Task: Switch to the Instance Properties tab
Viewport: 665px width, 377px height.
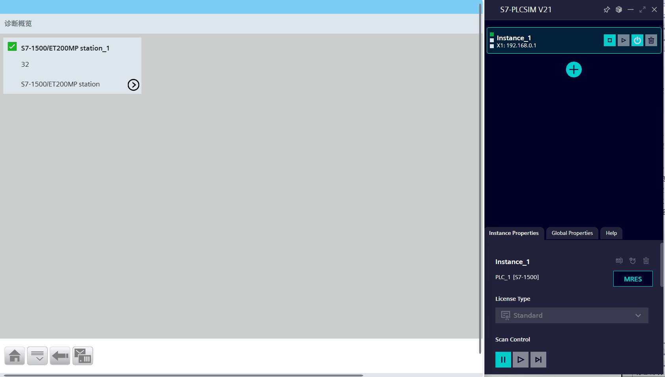Action: click(x=514, y=233)
